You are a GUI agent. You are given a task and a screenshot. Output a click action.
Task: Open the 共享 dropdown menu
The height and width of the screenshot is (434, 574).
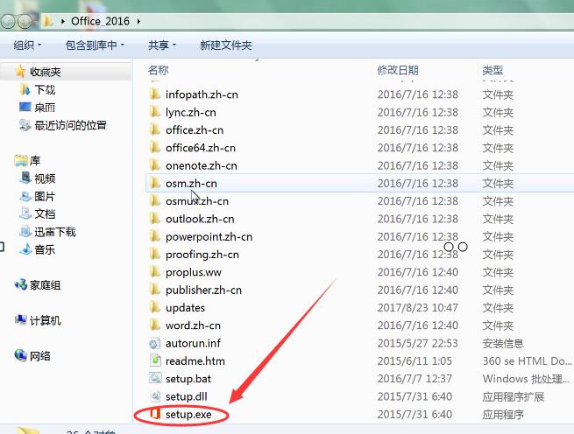pos(161,45)
